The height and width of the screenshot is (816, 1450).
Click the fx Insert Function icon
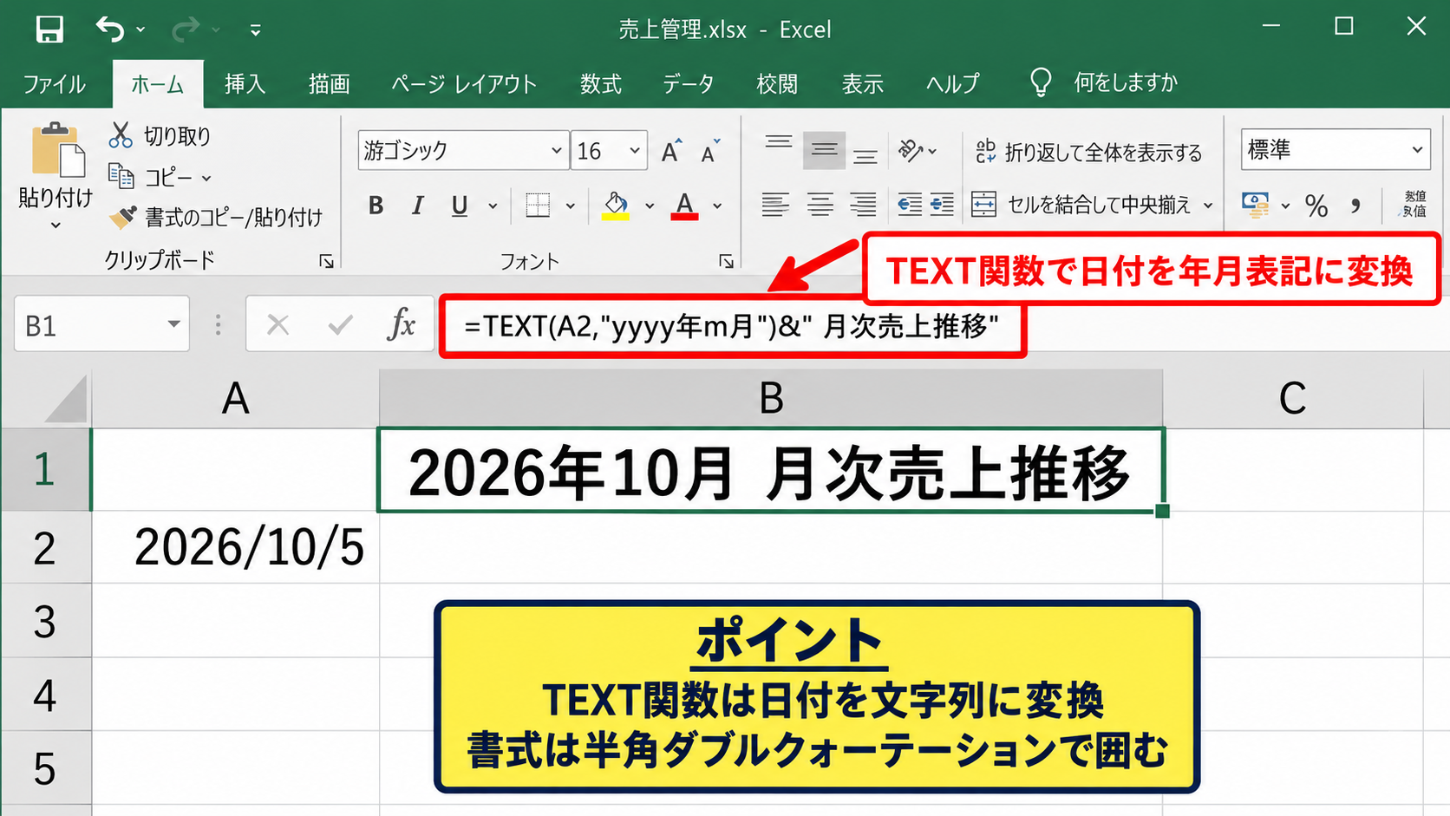pyautogui.click(x=401, y=324)
